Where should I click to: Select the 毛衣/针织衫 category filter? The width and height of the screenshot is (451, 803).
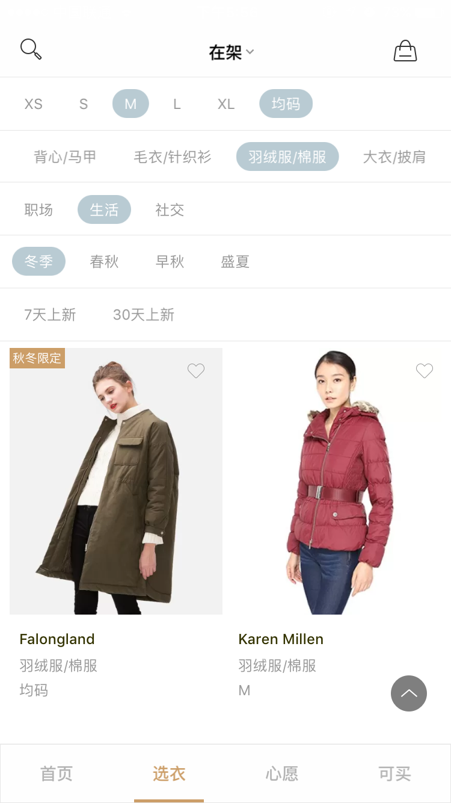pyautogui.click(x=173, y=157)
